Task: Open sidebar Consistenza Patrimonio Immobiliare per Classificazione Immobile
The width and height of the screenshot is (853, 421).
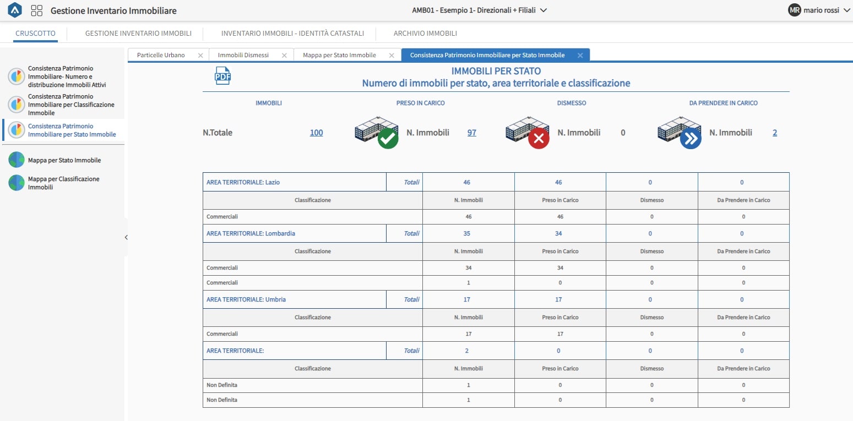Action: coord(72,105)
